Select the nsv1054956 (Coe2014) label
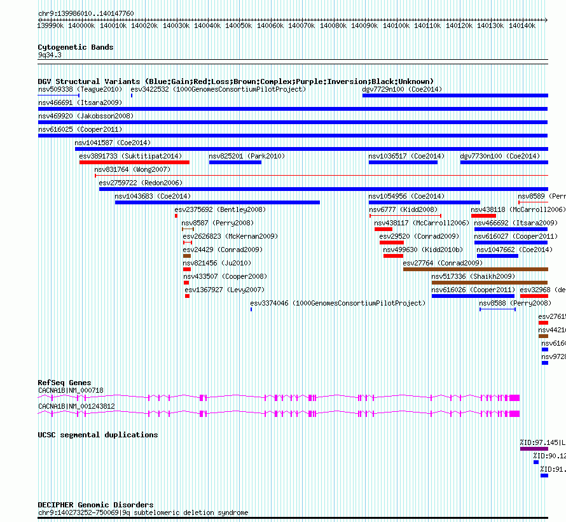The height and width of the screenshot is (522, 566). (406, 196)
